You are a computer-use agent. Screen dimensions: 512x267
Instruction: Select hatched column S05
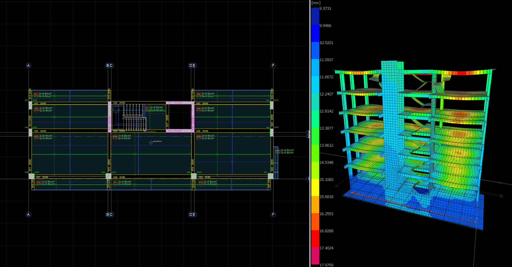[109, 176]
